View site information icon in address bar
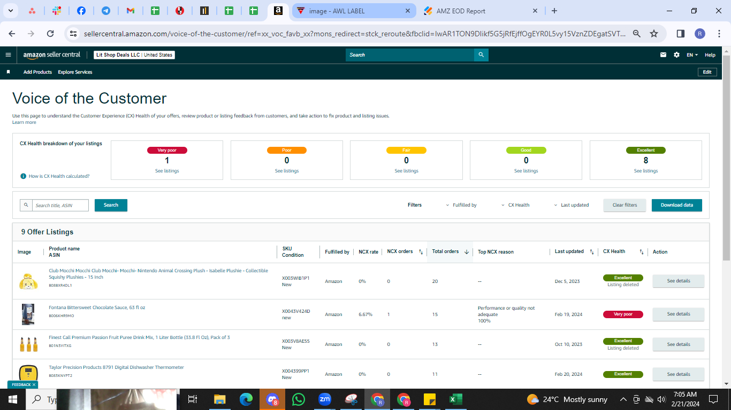Screen dimensions: 731x410 [x=74, y=34]
